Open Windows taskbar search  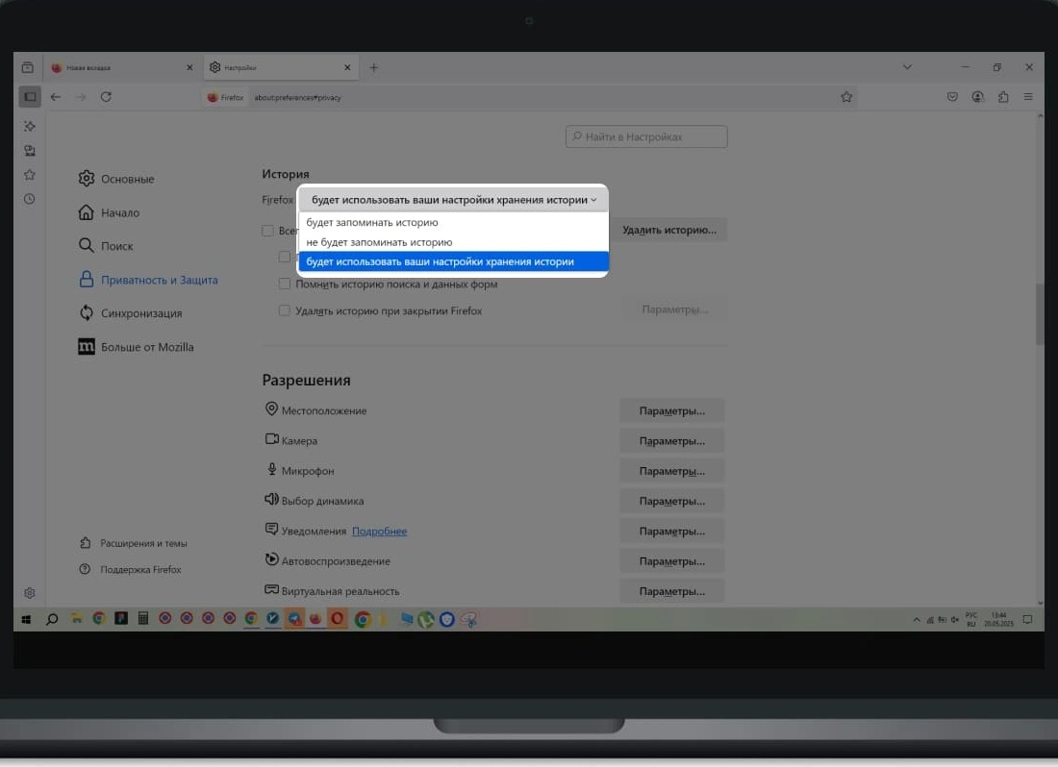click(52, 619)
